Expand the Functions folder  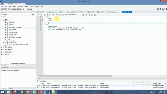(x=4, y=46)
